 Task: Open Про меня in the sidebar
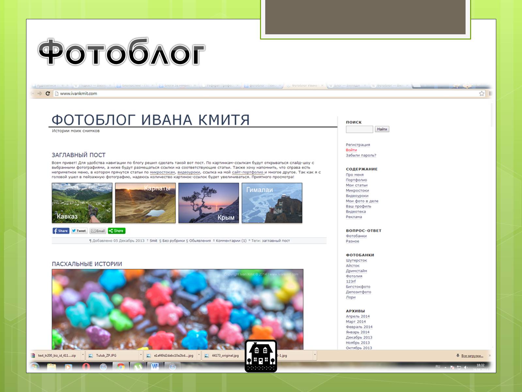[x=355, y=175]
